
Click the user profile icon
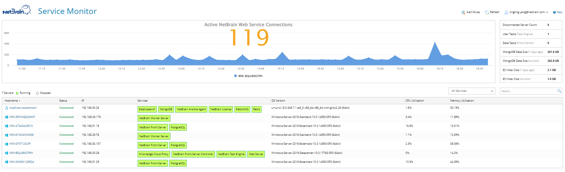(506, 12)
